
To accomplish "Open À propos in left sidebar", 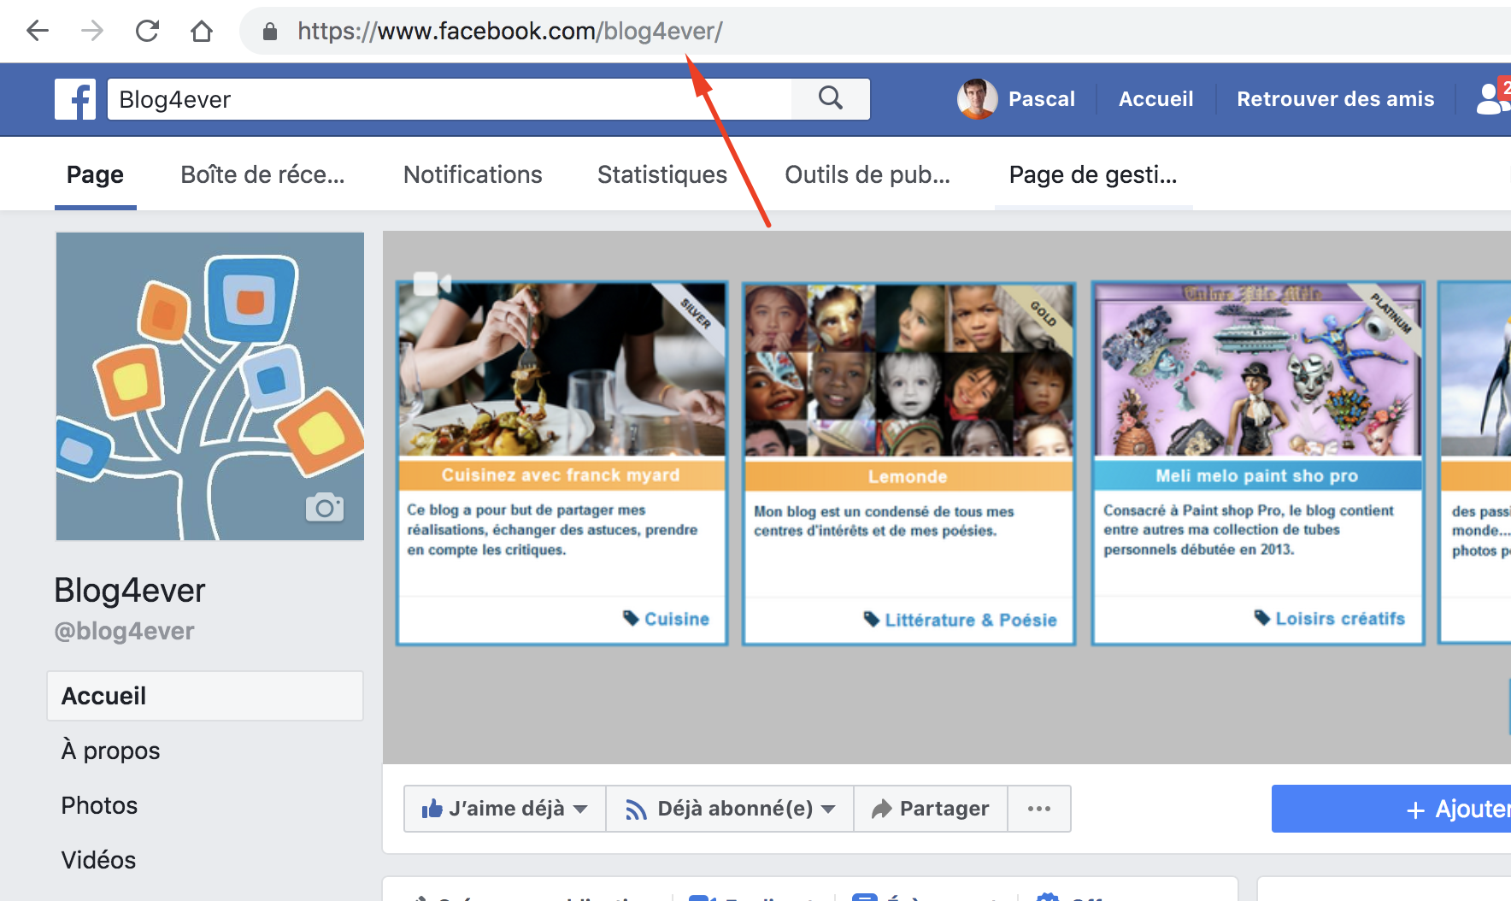I will [110, 751].
